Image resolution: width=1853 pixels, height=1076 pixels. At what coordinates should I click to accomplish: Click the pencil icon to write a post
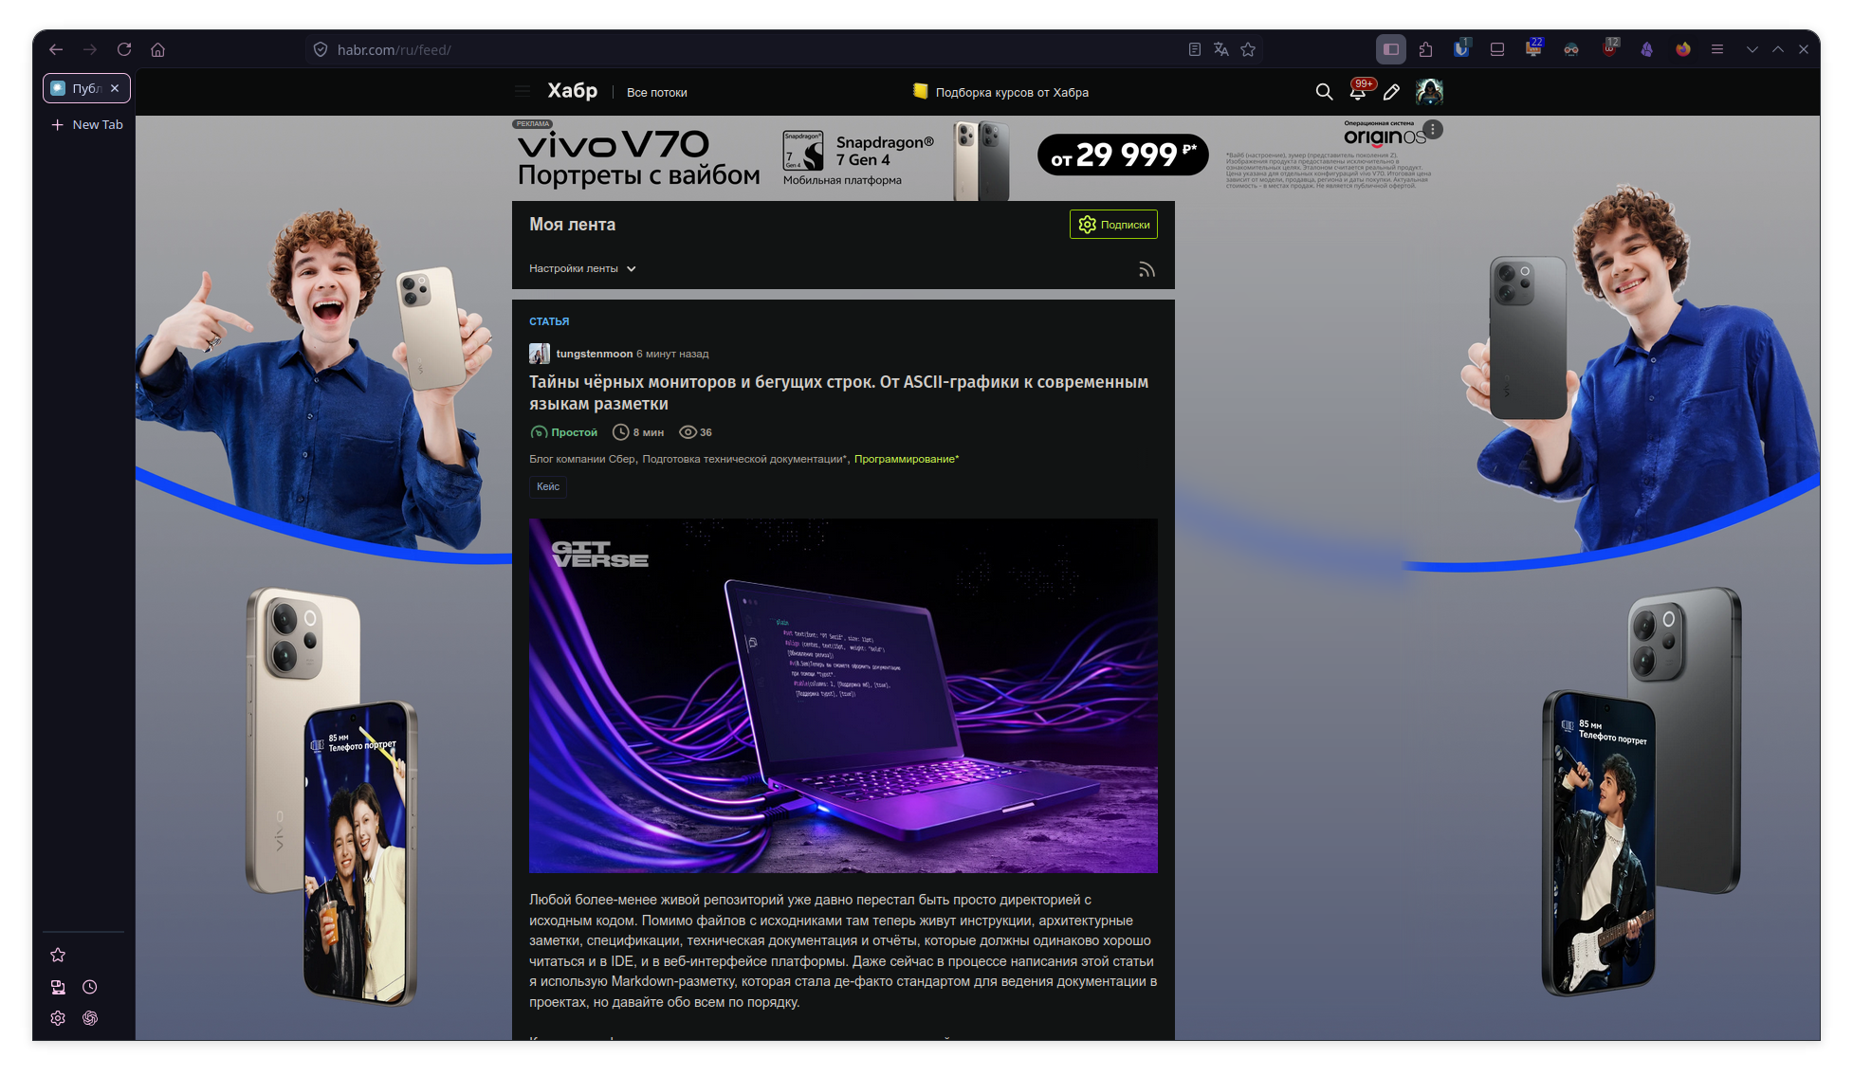[x=1391, y=92]
